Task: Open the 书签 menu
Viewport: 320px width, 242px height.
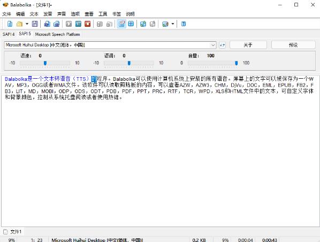Action: [117, 14]
